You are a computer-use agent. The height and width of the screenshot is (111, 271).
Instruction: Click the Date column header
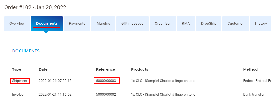click(43, 69)
